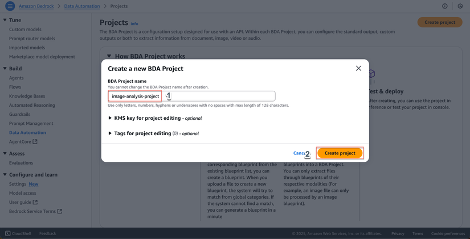The image size is (470, 239).
Task: Close the Create BDA Project dialog
Action: [358, 68]
